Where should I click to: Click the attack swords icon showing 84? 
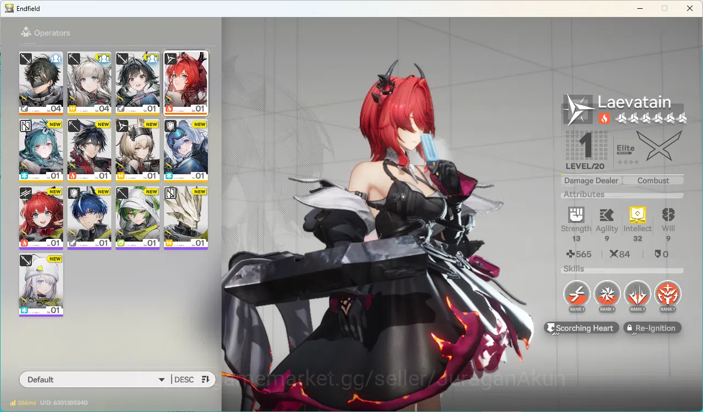pos(614,254)
